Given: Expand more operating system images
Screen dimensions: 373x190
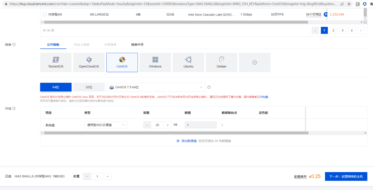Looking at the screenshot, I should (x=255, y=62).
